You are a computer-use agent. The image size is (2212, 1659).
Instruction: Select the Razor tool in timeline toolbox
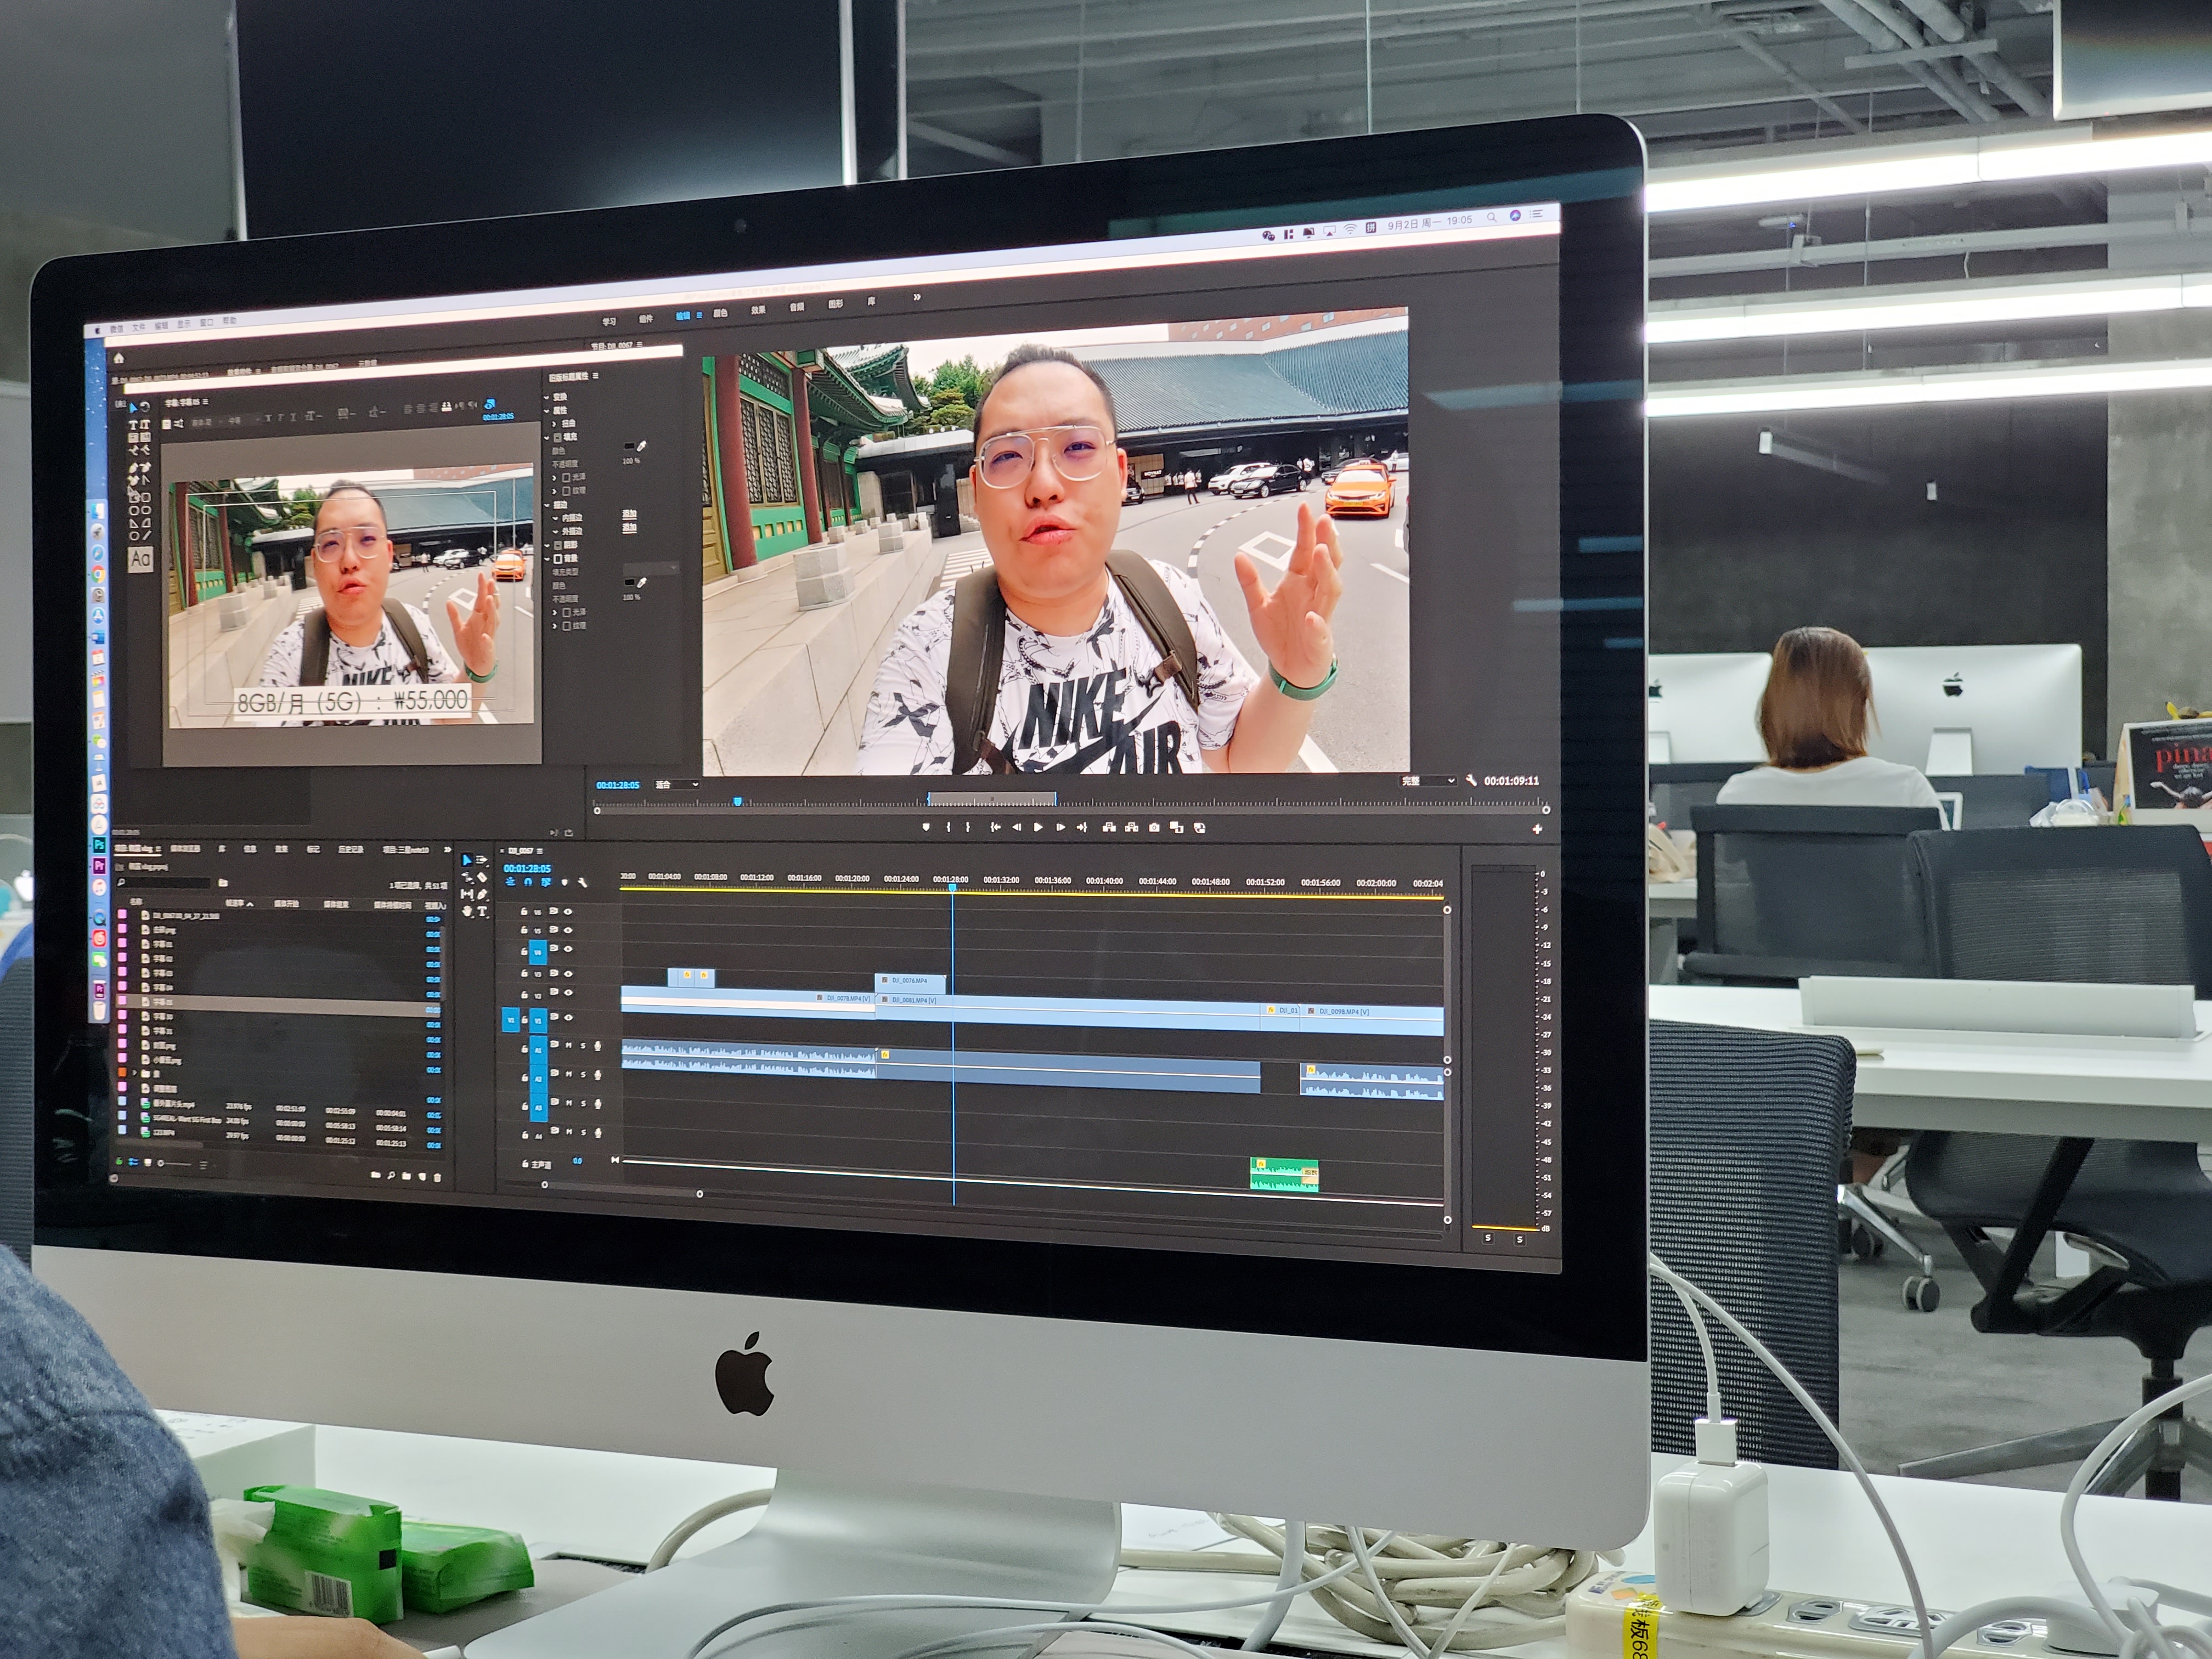(482, 878)
